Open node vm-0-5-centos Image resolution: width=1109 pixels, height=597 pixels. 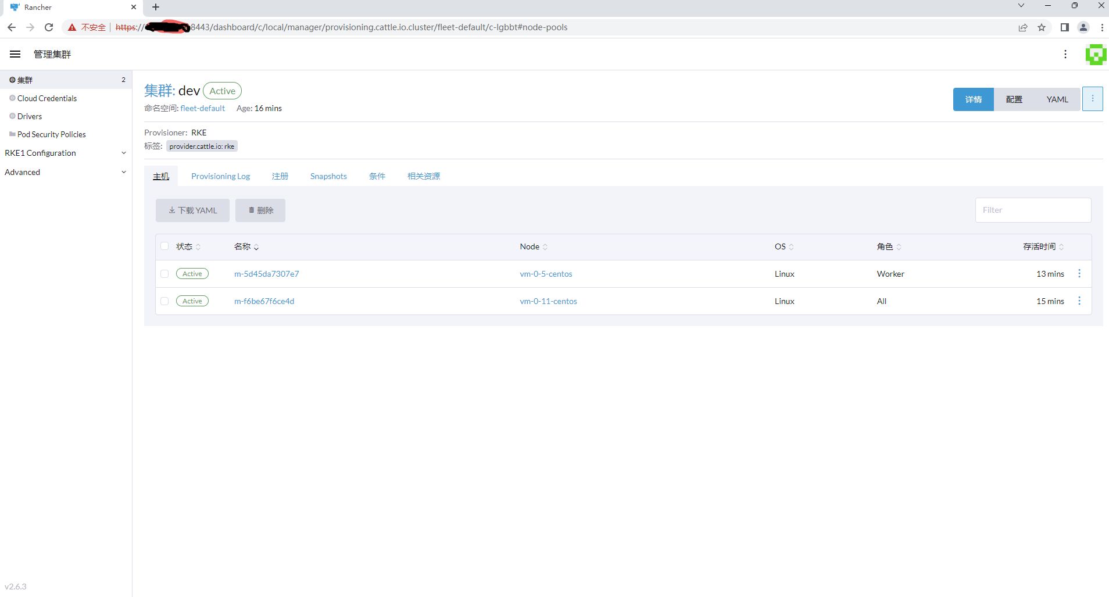click(x=546, y=274)
